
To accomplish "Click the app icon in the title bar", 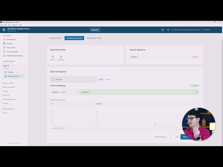I will click(1, 22).
